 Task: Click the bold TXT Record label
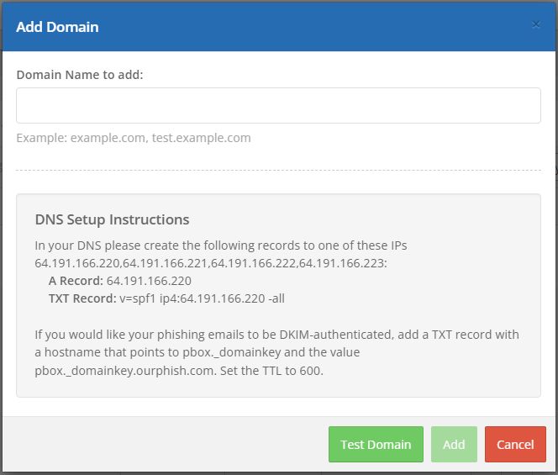coord(82,298)
